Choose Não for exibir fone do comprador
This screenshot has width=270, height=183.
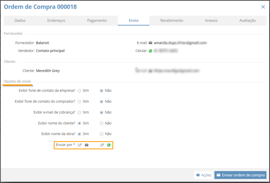click(x=102, y=102)
